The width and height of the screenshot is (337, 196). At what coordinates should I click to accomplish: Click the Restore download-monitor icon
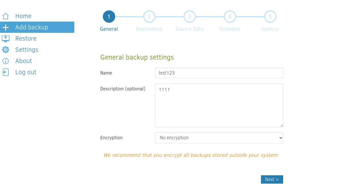click(5, 39)
